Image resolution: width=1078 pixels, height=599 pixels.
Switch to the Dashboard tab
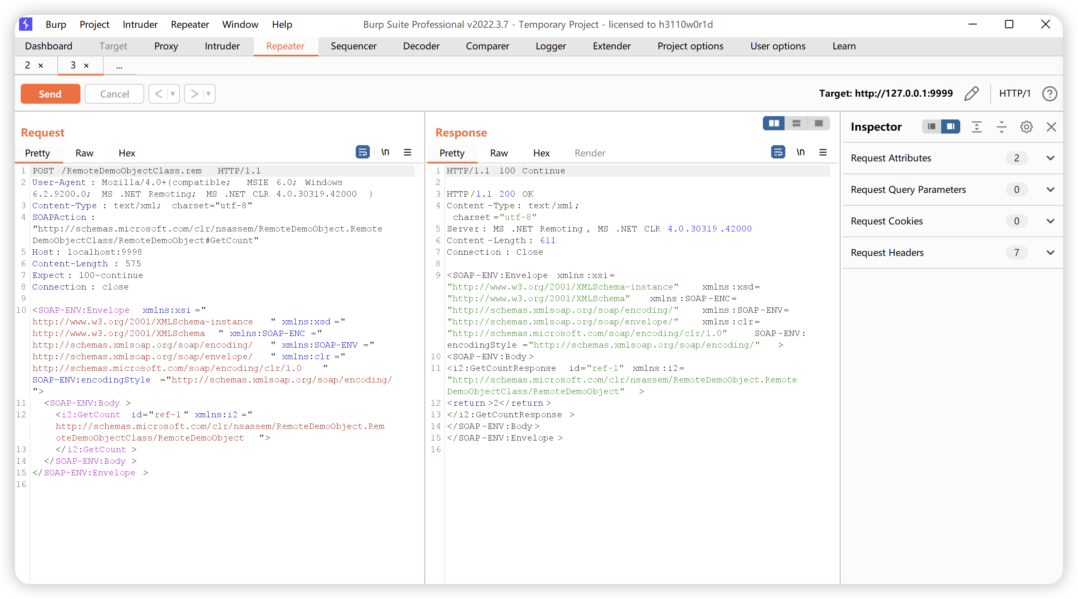[x=49, y=46]
